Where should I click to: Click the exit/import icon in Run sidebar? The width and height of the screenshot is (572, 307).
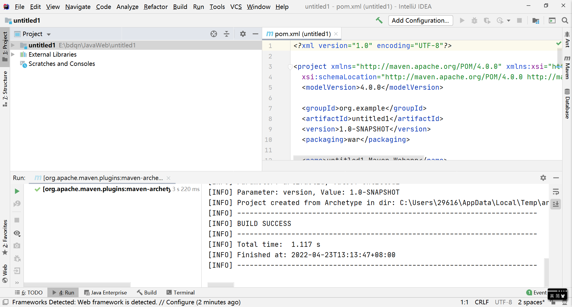(x=17, y=271)
